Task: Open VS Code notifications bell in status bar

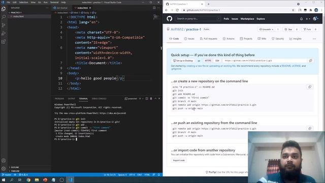Action: (x=159, y=175)
